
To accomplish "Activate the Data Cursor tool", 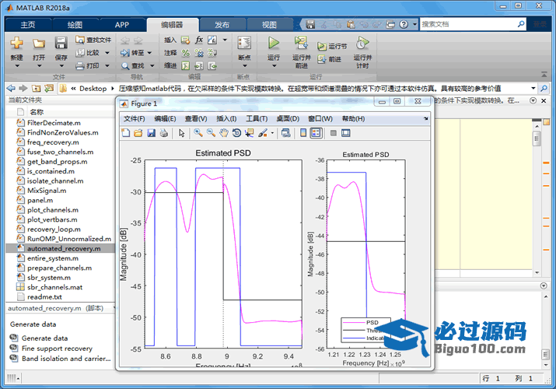I will click(x=249, y=133).
